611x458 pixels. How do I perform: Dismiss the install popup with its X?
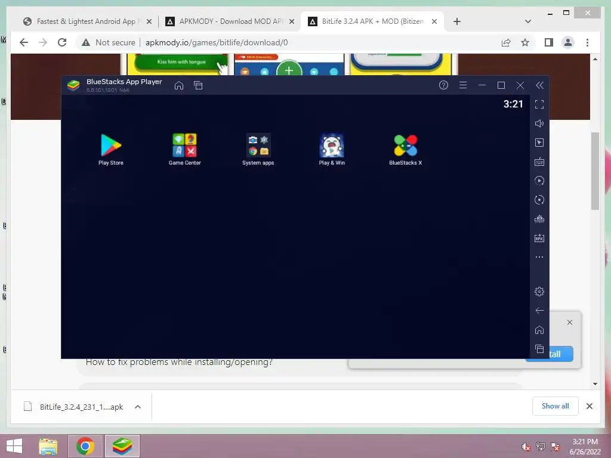570,323
